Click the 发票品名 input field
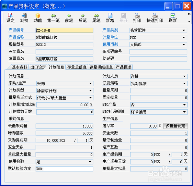Screen dimensions: 193x186 64,59
